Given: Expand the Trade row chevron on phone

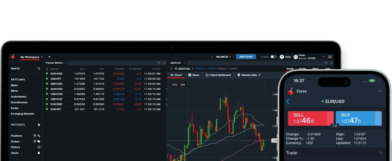Looking at the screenshot, I should (x=380, y=153).
